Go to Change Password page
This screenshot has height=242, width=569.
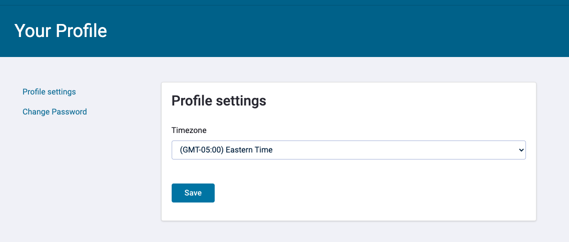click(x=55, y=111)
